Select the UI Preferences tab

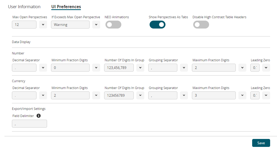point(66,7)
